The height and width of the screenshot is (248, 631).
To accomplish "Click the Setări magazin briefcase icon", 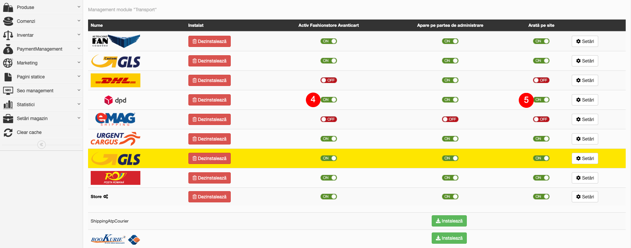I will (8, 118).
